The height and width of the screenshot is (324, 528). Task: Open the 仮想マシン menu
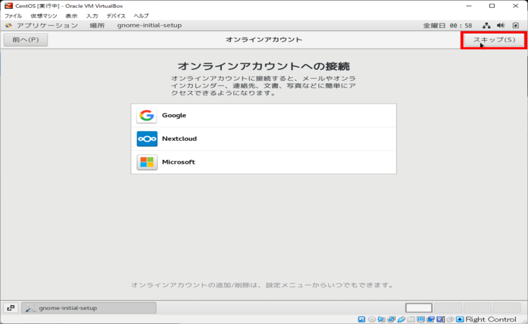(x=44, y=16)
